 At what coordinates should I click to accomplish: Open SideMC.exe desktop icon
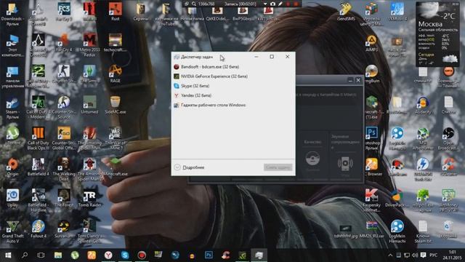pyautogui.click(x=116, y=105)
